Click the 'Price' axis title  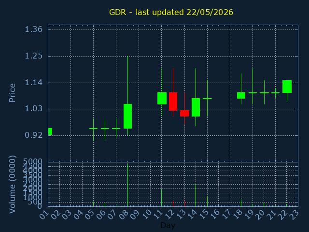(x=12, y=93)
